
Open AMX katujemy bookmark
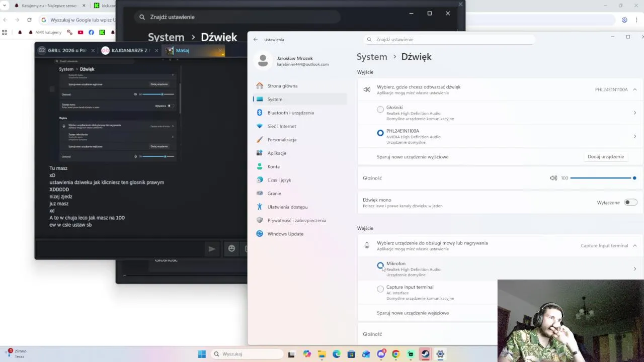[45, 32]
